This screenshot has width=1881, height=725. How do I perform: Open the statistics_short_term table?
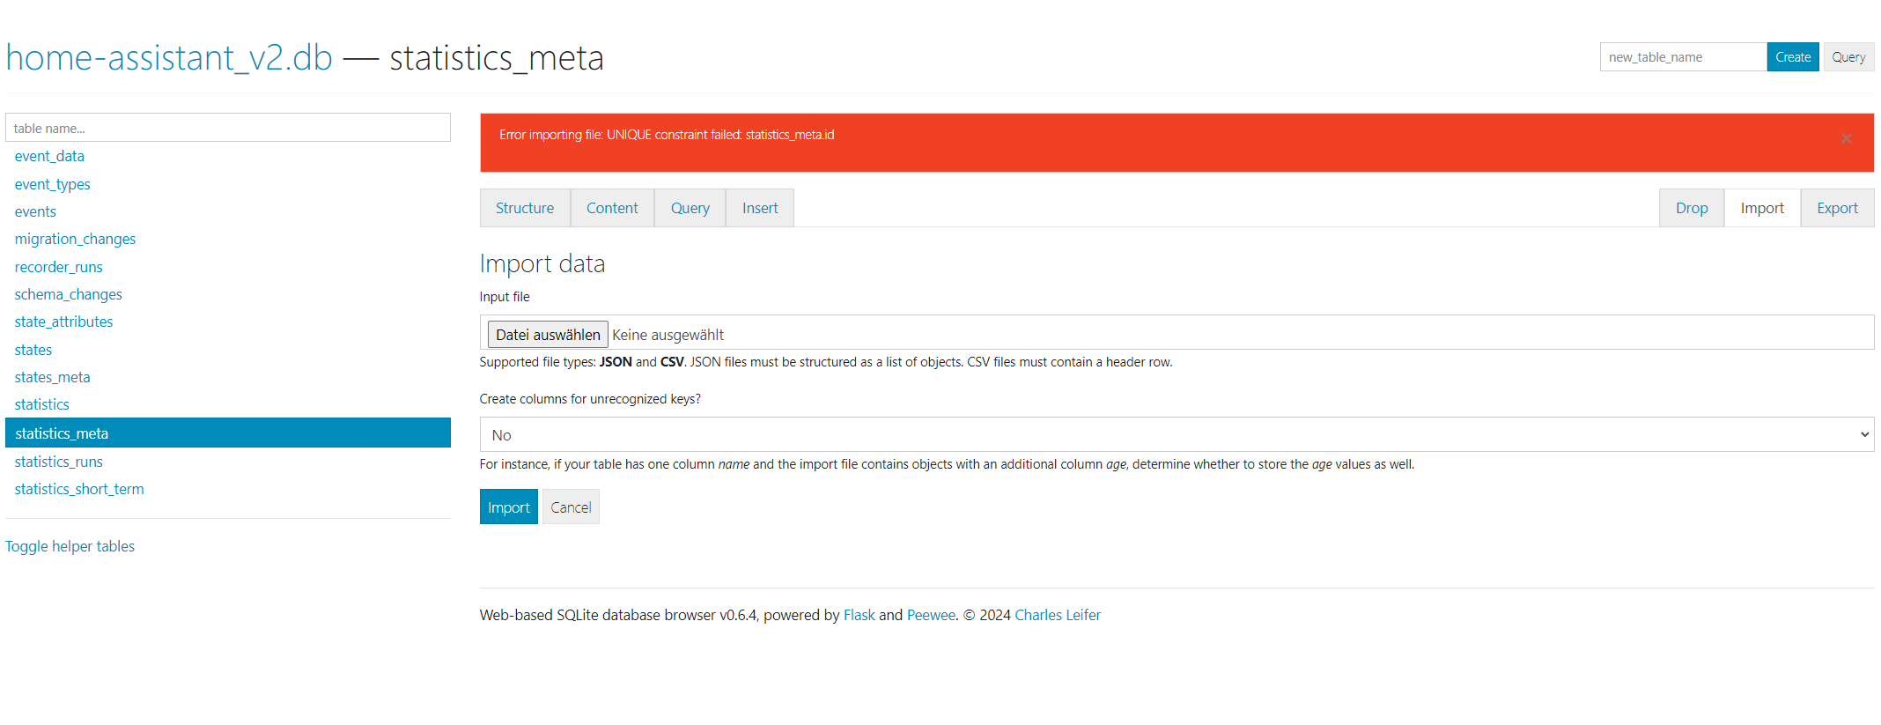(x=79, y=489)
